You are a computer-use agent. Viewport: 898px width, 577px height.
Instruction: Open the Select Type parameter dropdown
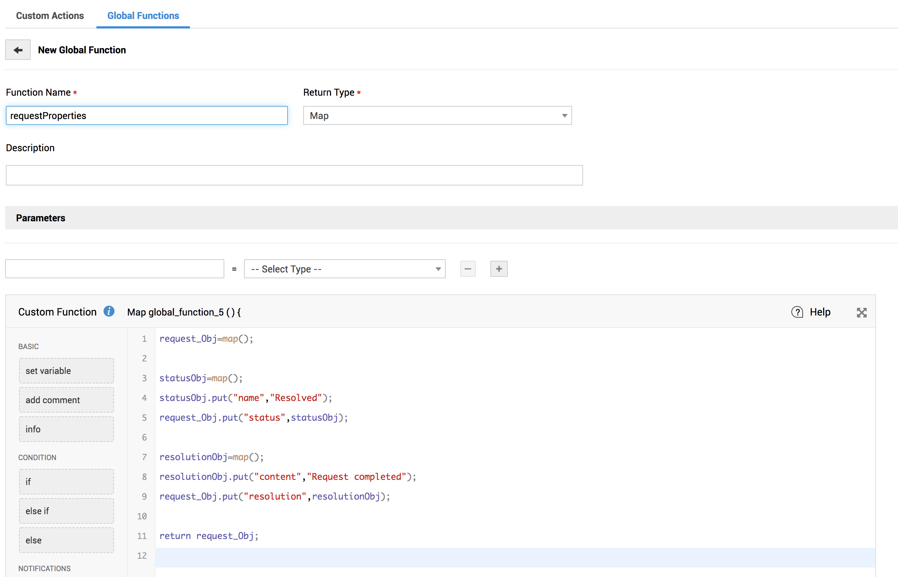click(x=345, y=269)
